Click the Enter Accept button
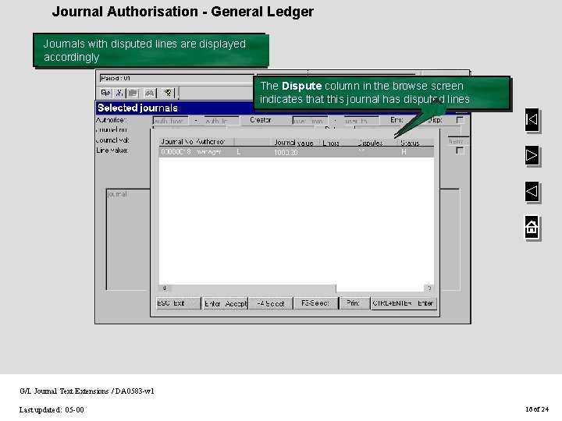Screen dimensions: 562x421 (226, 303)
